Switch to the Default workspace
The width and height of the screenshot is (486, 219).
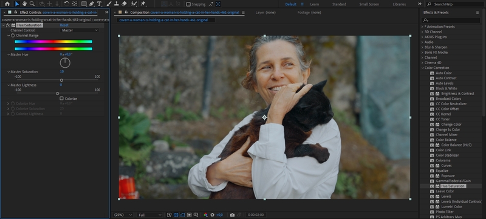[x=291, y=4]
